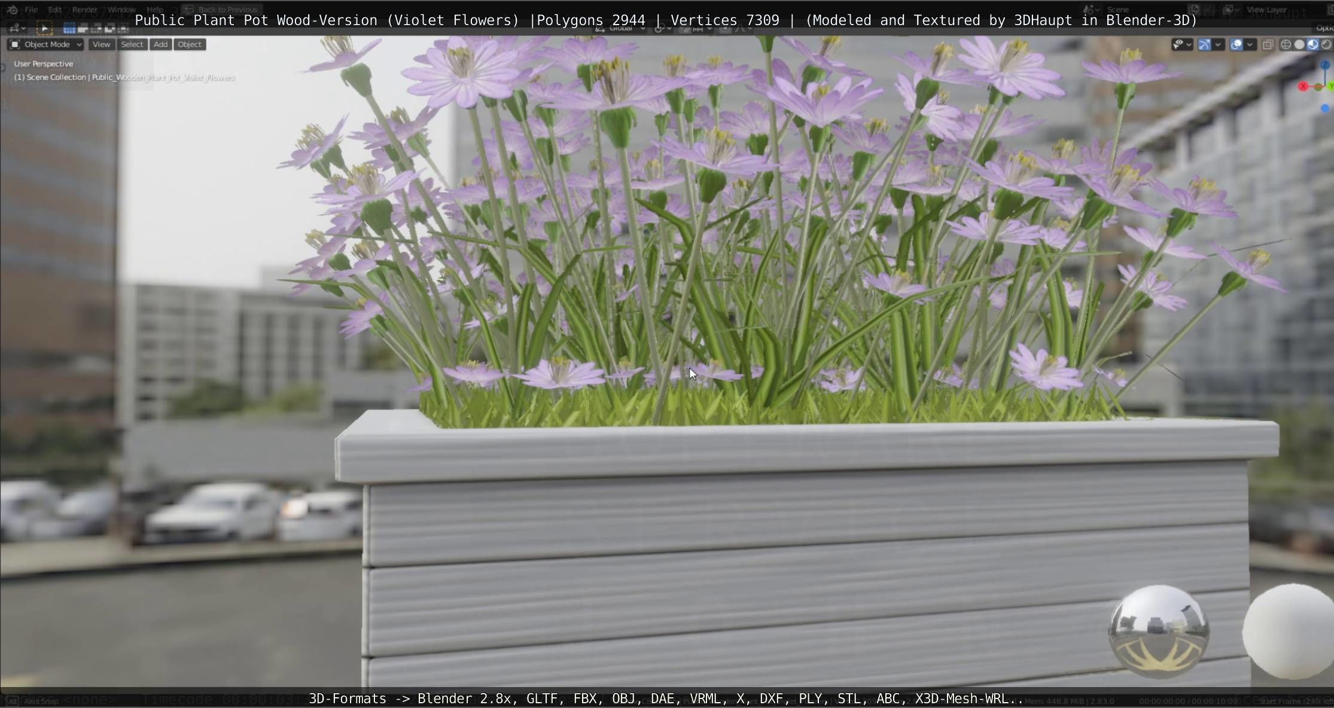Click the View Layer browse icon
Screen dimensions: 1334x708
[1230, 10]
